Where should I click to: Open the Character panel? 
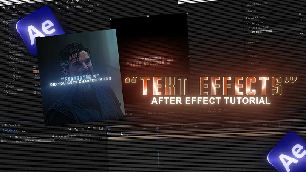(x=253, y=43)
